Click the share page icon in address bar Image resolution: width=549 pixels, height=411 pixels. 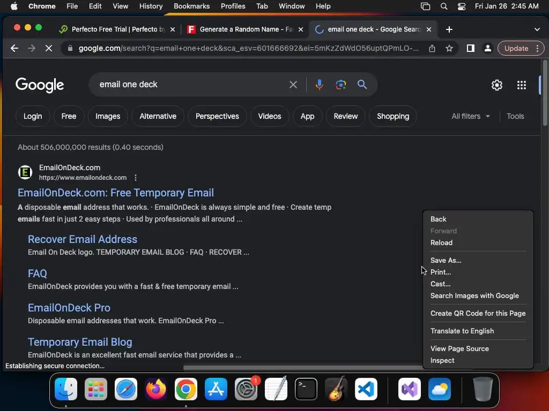(x=432, y=48)
